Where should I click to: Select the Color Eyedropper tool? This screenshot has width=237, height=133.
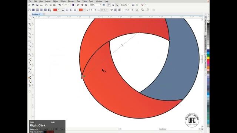(30, 77)
